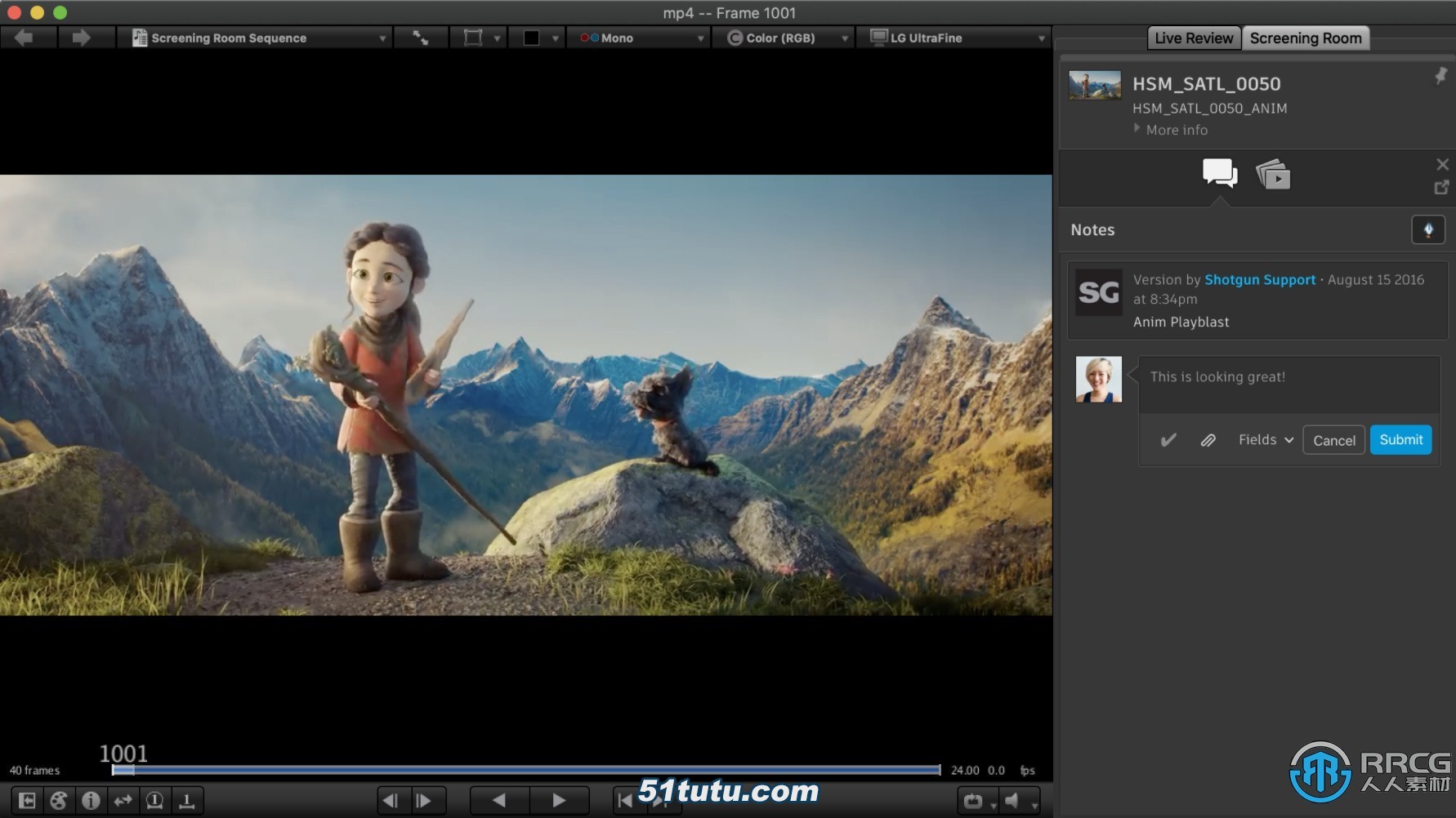Open the frame options arrow next to frame icon
Image resolution: width=1456 pixels, height=818 pixels.
tap(497, 38)
